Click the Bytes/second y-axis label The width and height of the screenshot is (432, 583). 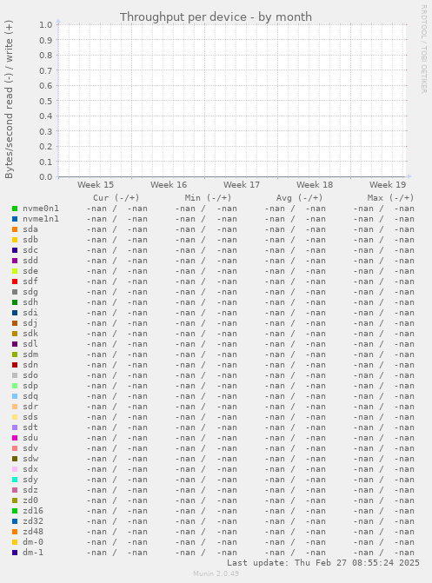9,99
